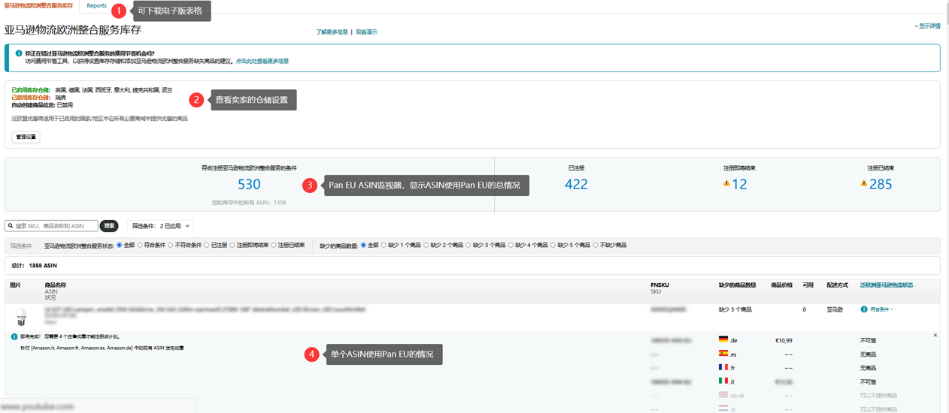The width and height of the screenshot is (949, 413).
Task: Expand 显示详情 at top right
Action: click(x=927, y=26)
